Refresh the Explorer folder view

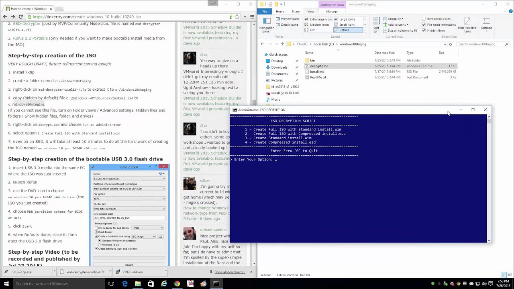(x=451, y=44)
